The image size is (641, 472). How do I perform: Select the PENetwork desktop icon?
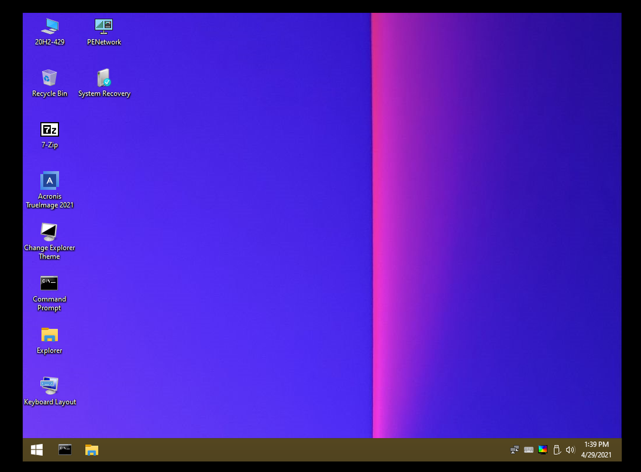coord(104,32)
